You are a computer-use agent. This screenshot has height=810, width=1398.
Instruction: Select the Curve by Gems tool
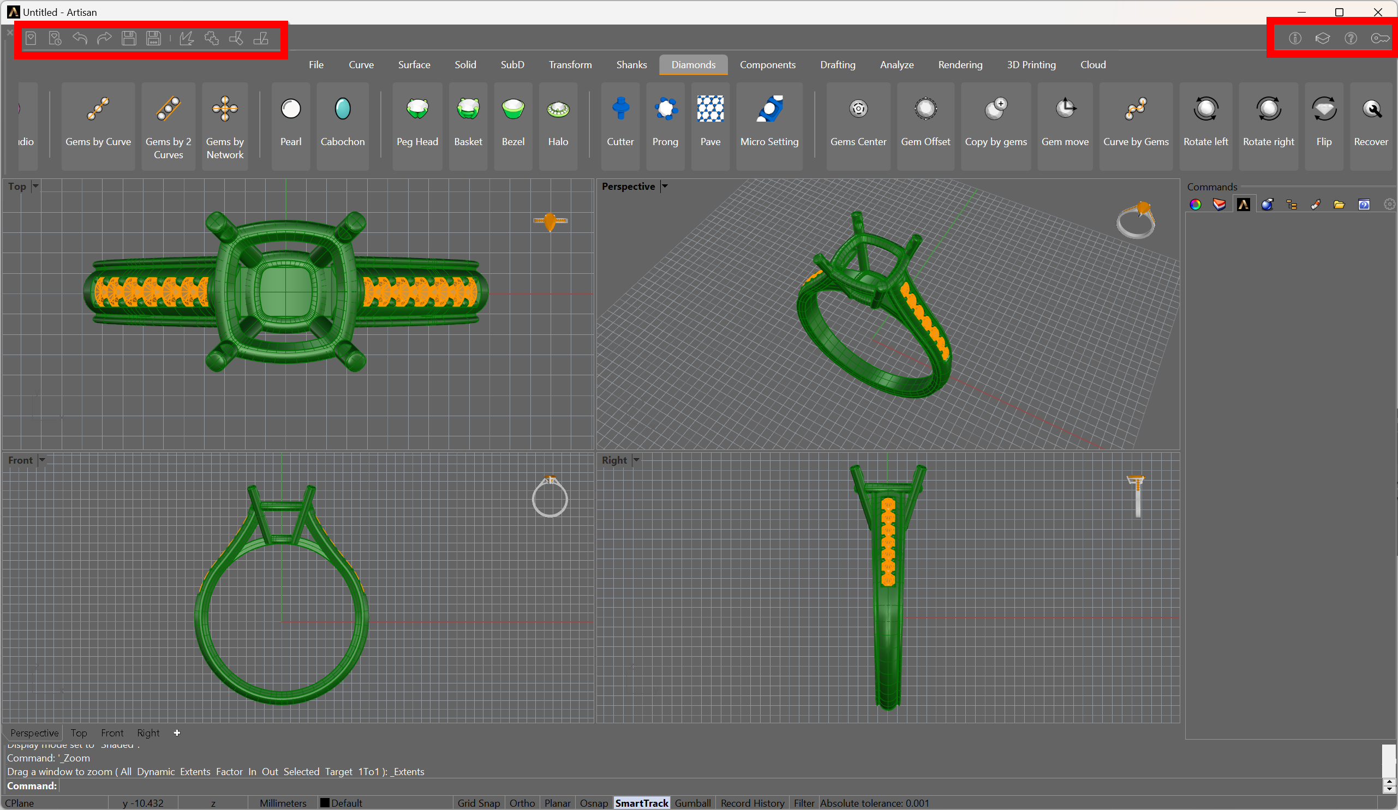pos(1136,126)
